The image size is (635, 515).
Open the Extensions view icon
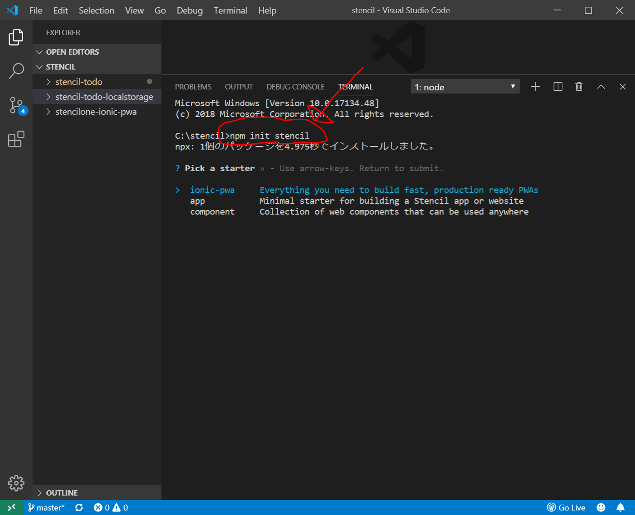tap(16, 139)
